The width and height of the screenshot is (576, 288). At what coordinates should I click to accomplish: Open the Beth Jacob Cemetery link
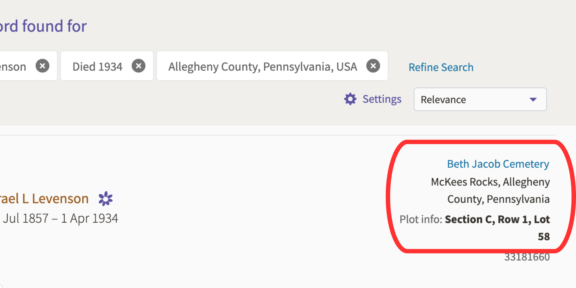498,164
